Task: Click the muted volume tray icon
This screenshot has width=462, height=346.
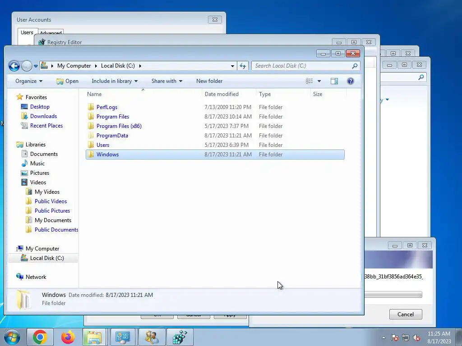Action: (x=416, y=337)
